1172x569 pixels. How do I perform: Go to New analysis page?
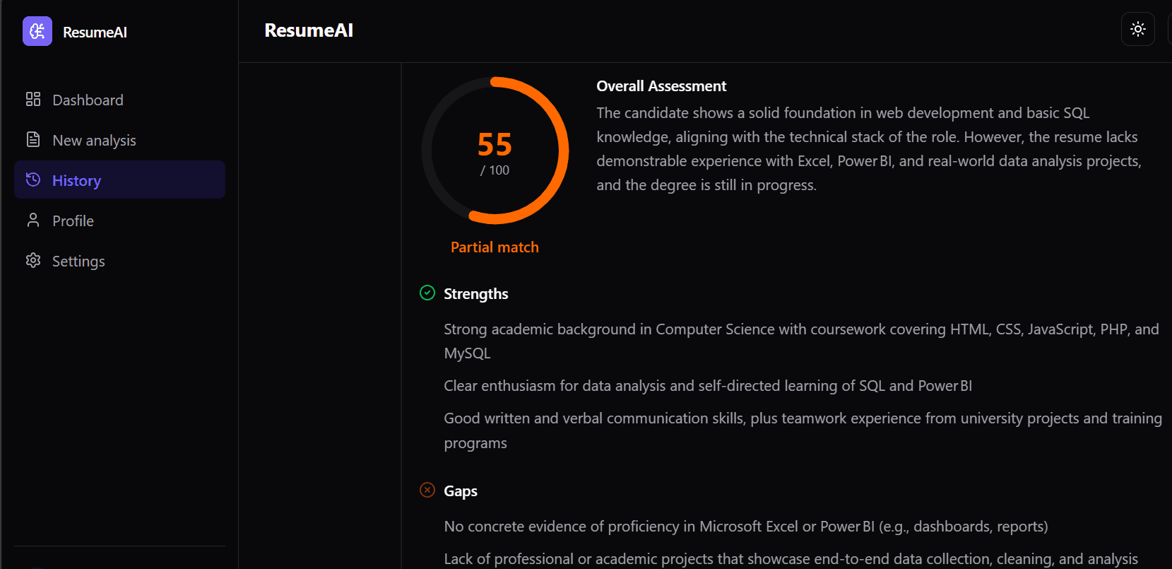pos(119,140)
